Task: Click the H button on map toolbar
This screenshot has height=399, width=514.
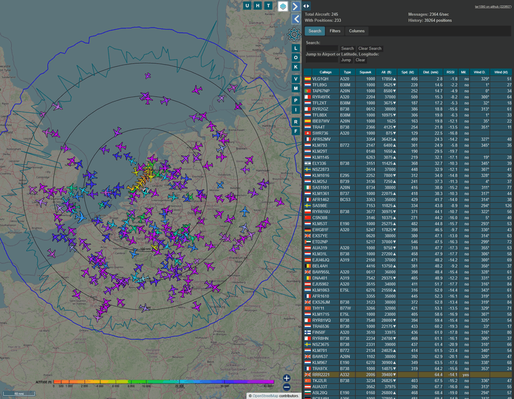Action: [258, 6]
